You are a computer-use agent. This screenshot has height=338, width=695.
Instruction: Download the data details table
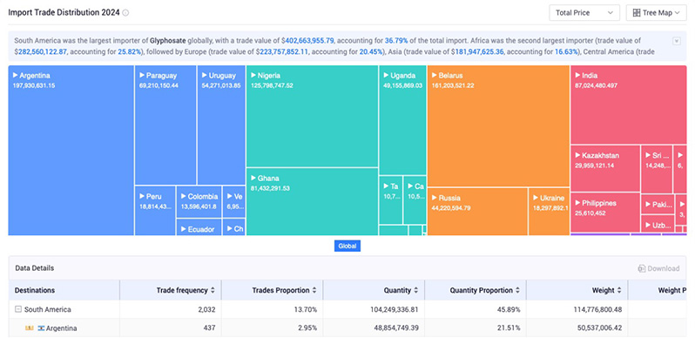point(658,268)
